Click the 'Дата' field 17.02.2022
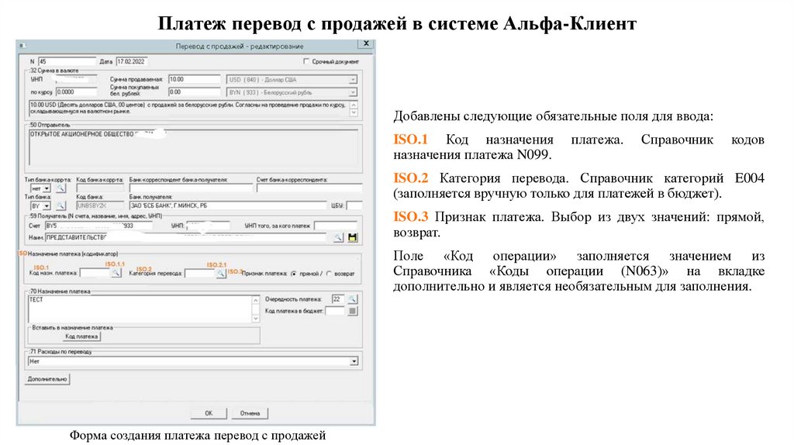This screenshot has width=794, height=445. (132, 61)
